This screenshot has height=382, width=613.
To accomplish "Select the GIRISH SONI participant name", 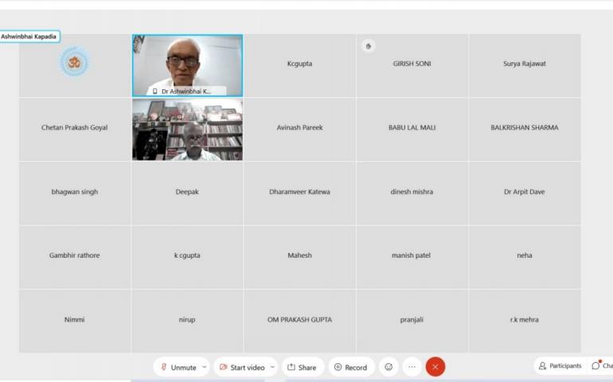I will pos(412,64).
